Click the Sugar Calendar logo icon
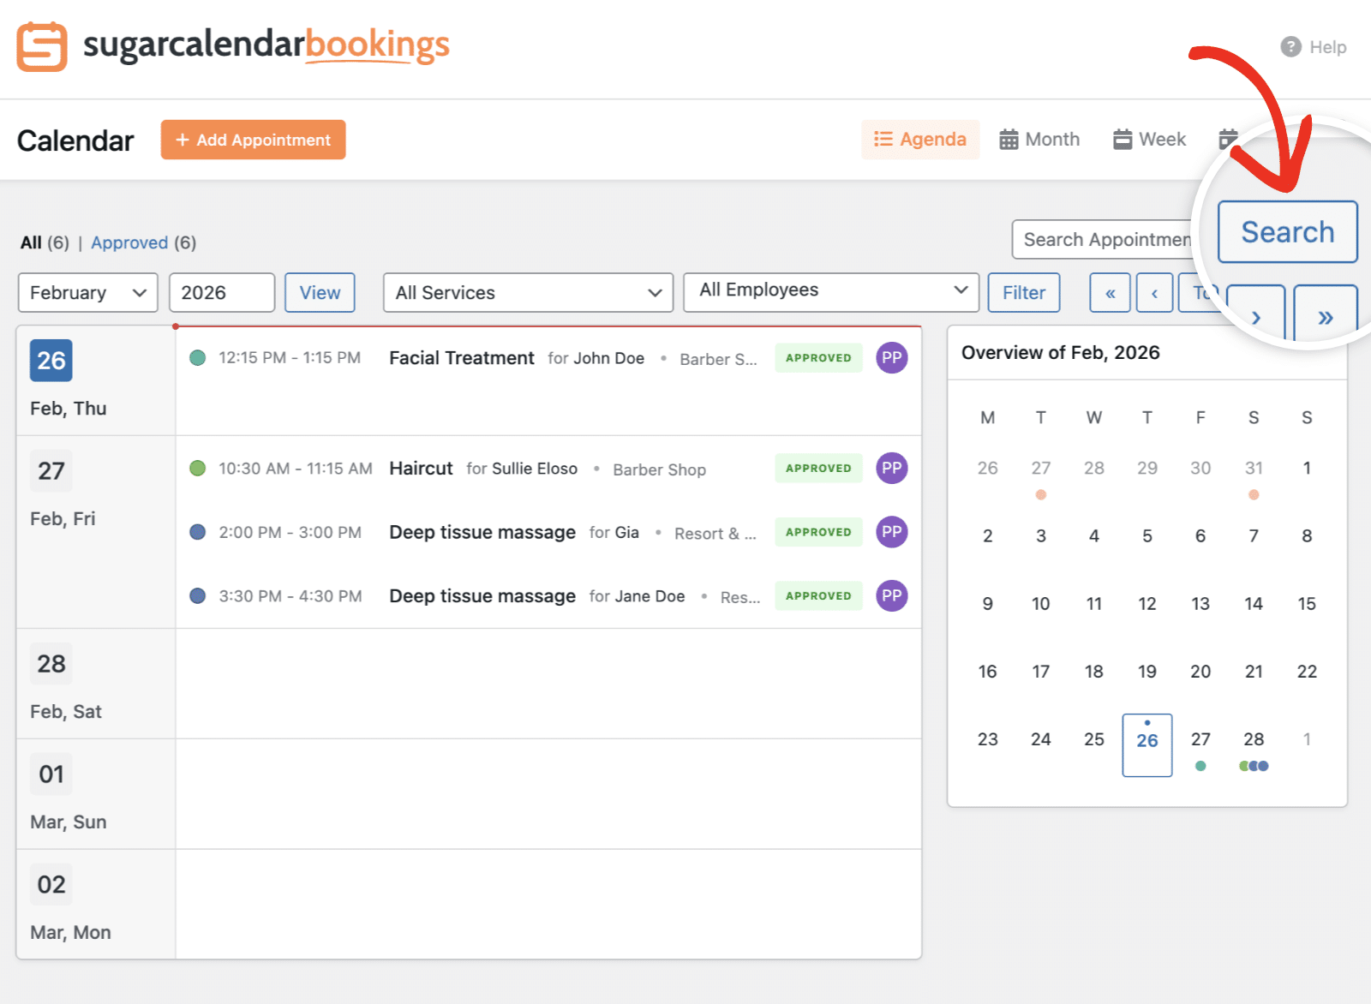This screenshot has width=1371, height=1004. click(x=42, y=47)
